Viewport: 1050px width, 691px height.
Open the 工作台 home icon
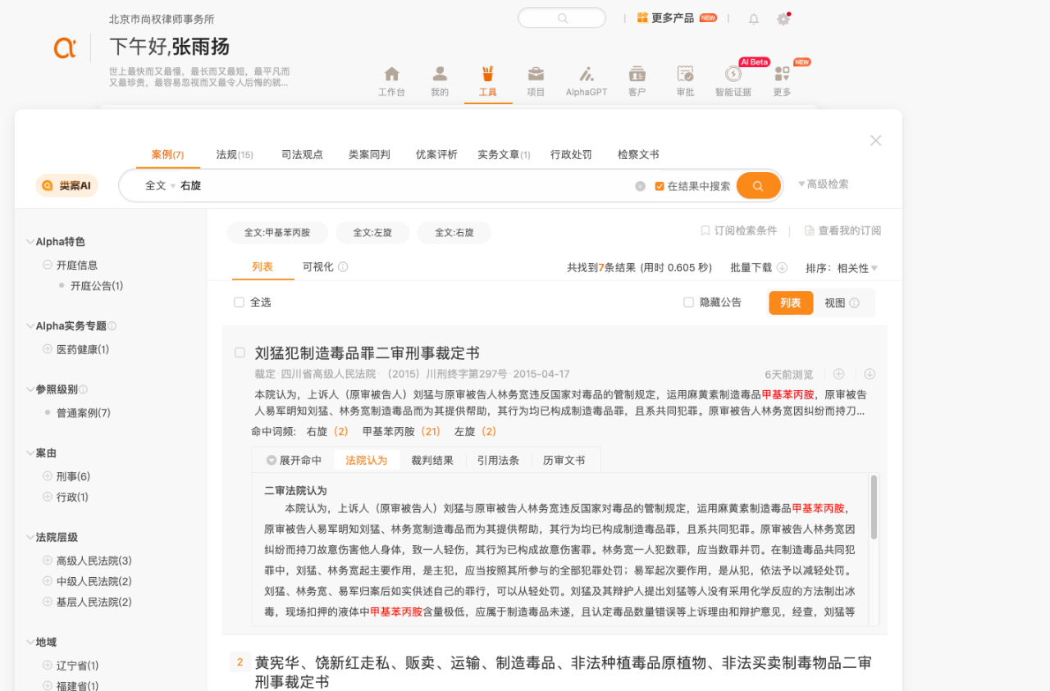click(391, 75)
